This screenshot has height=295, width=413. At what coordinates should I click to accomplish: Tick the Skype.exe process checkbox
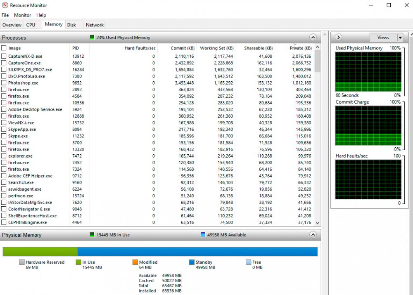point(4,136)
